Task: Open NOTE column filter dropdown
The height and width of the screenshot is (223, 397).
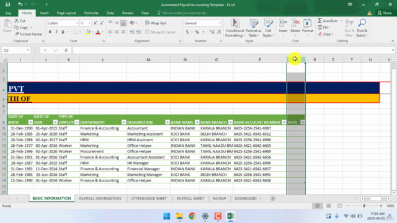Action: pyautogui.click(x=302, y=123)
